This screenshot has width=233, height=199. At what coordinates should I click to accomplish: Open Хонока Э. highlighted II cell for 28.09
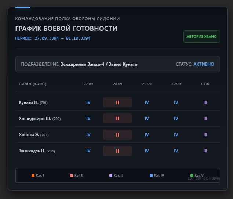(x=117, y=135)
